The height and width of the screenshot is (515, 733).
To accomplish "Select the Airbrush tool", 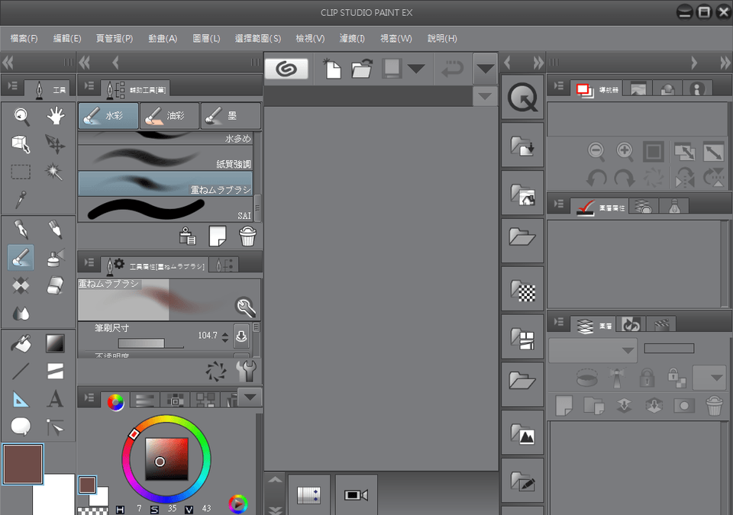I will [x=55, y=258].
